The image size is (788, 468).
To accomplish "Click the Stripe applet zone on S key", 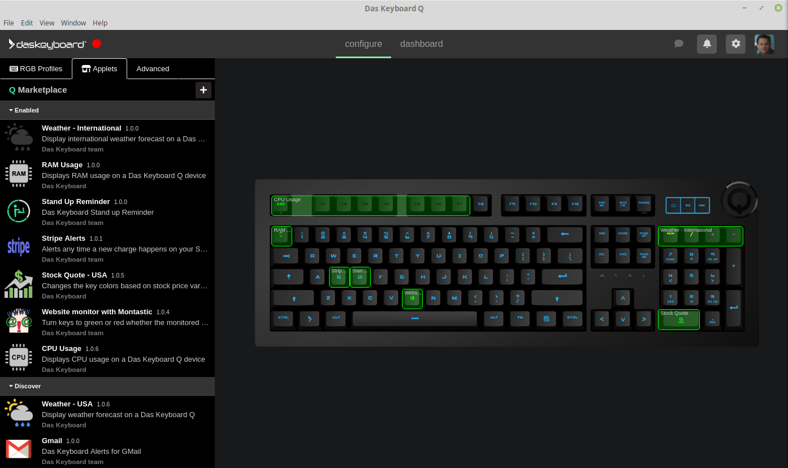I will click(x=339, y=277).
